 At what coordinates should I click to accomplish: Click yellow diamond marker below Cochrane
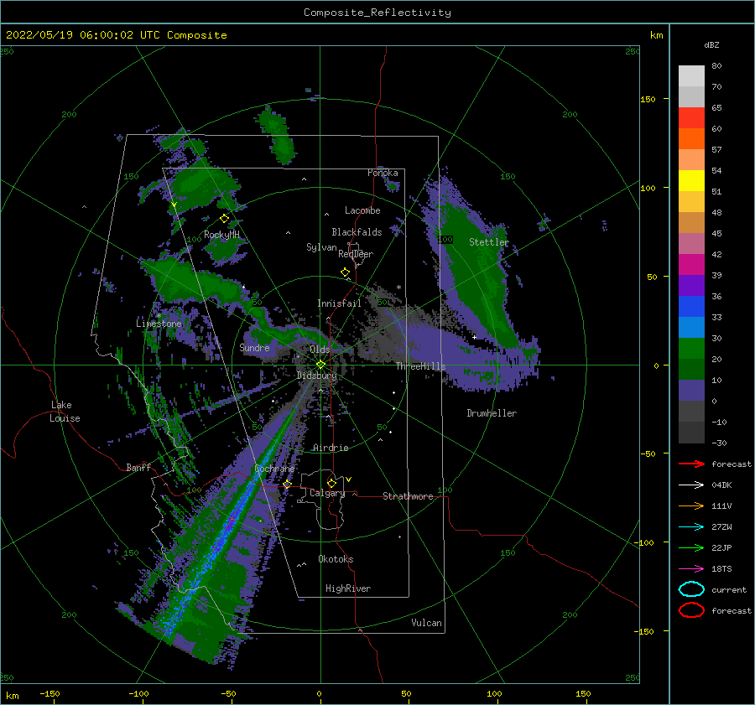(287, 485)
